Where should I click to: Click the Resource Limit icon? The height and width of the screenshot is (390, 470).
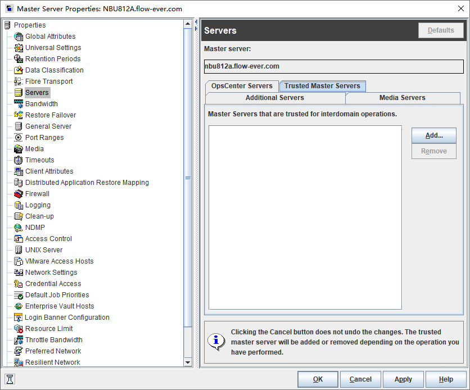(x=19, y=329)
